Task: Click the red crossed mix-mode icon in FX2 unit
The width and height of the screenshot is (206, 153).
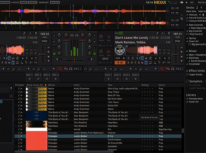Action: point(168,69)
